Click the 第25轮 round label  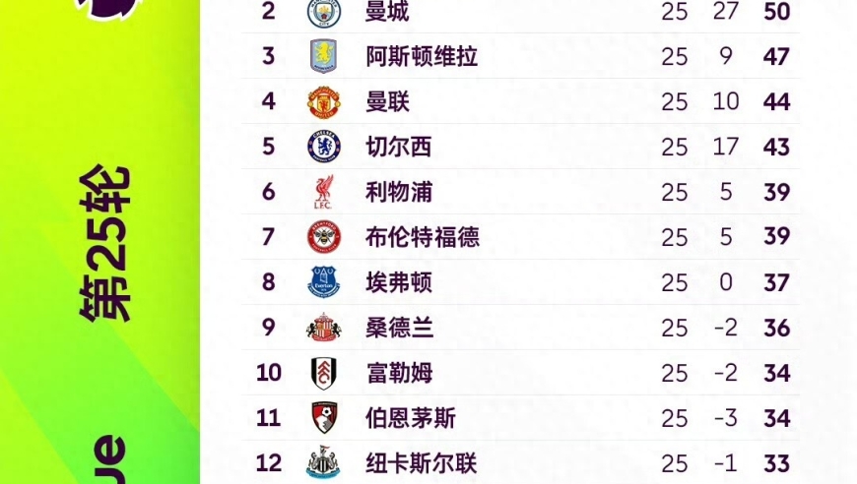click(x=105, y=245)
